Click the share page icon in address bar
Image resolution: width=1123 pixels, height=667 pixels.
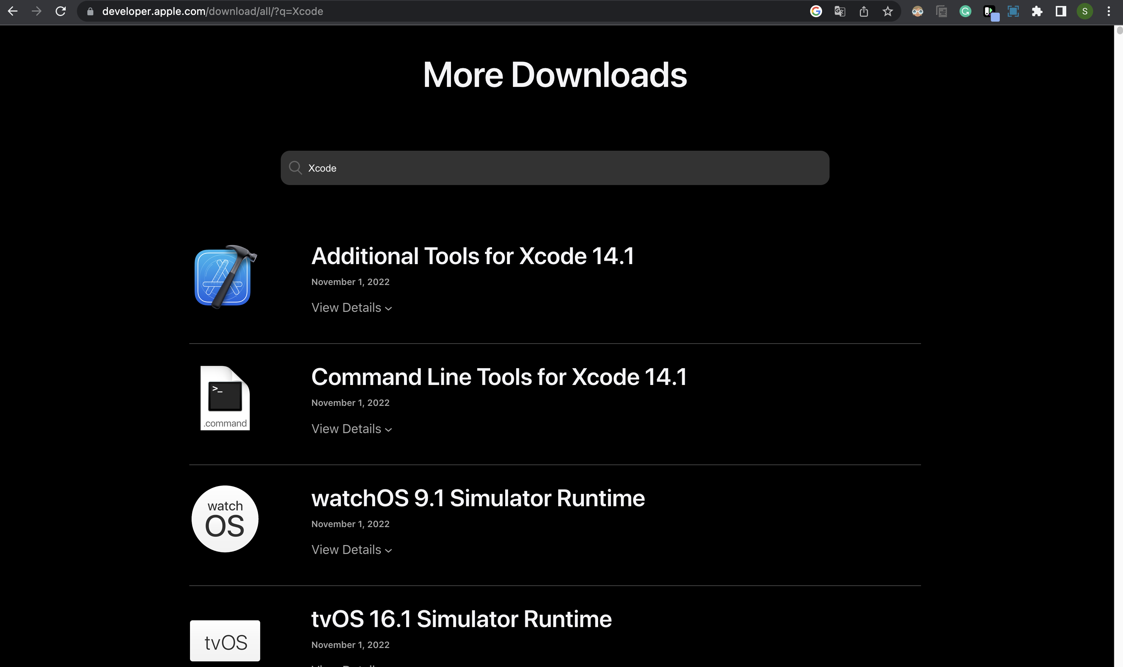point(864,11)
